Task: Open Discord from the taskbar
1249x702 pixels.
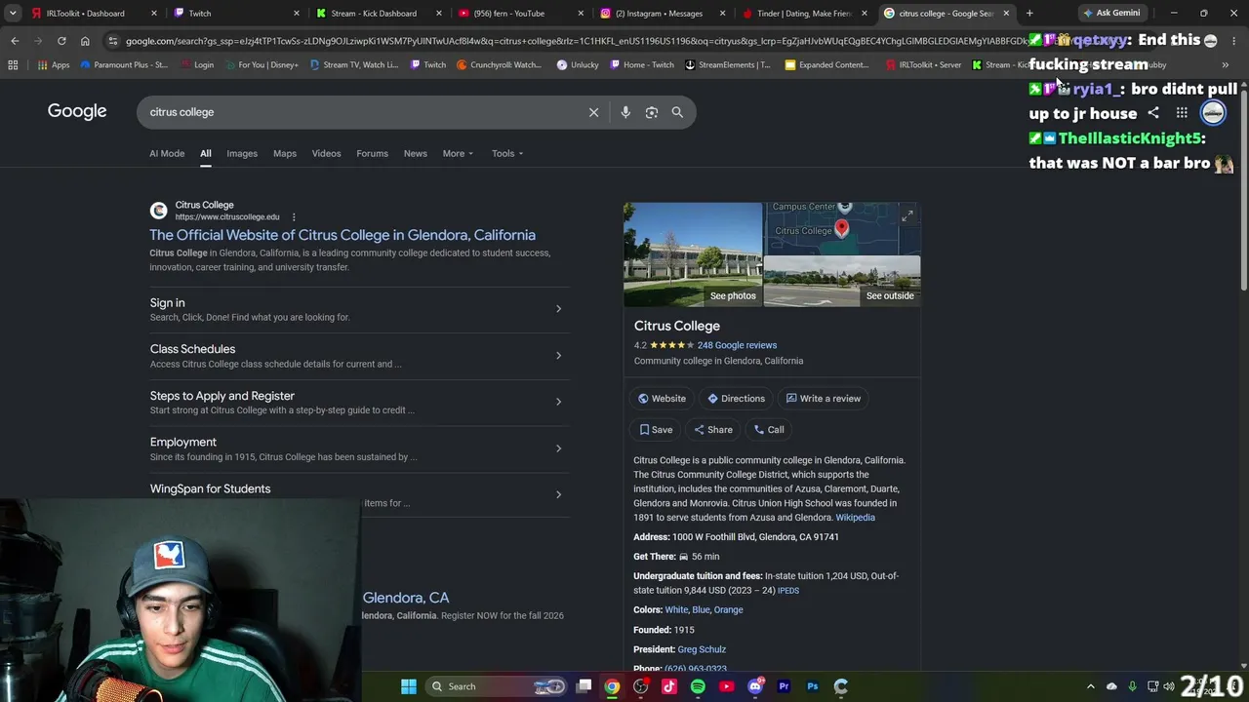Action: click(x=755, y=686)
